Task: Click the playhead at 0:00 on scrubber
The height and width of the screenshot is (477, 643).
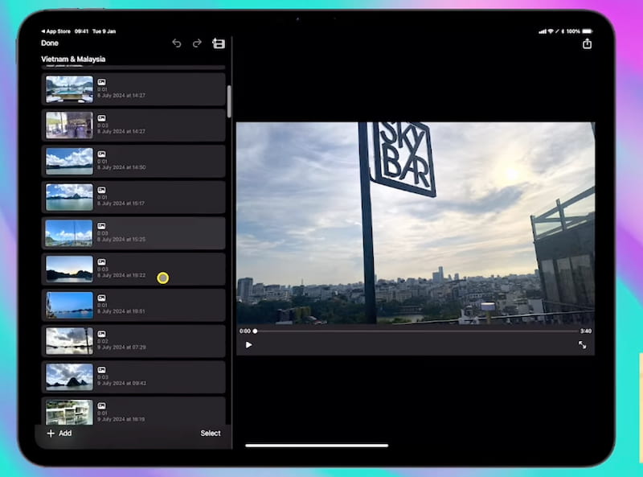Action: point(255,331)
